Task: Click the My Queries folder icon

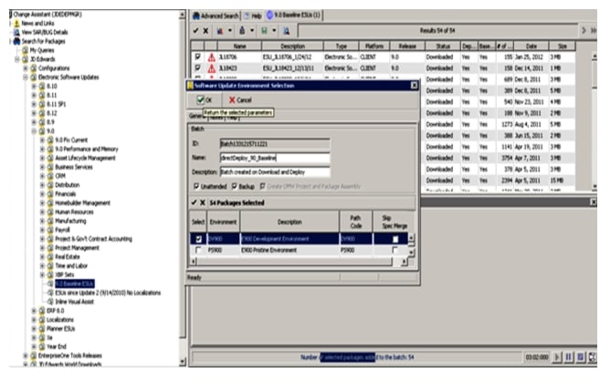Action: tap(26, 50)
